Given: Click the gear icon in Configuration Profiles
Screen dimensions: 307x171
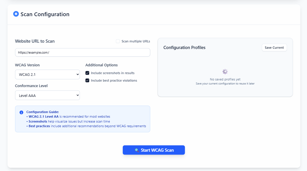Looking at the screenshot, I should pyautogui.click(x=225, y=72).
